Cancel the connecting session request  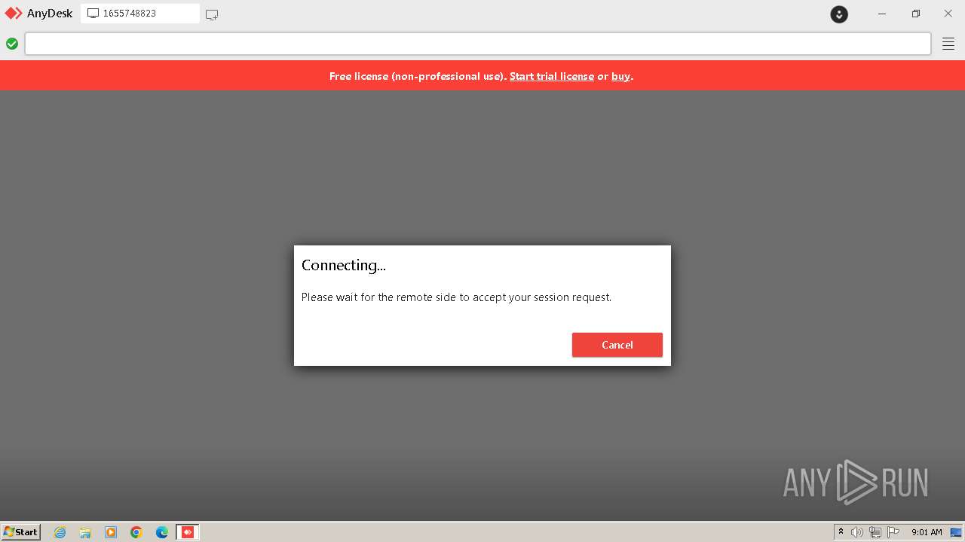pyautogui.click(x=617, y=345)
